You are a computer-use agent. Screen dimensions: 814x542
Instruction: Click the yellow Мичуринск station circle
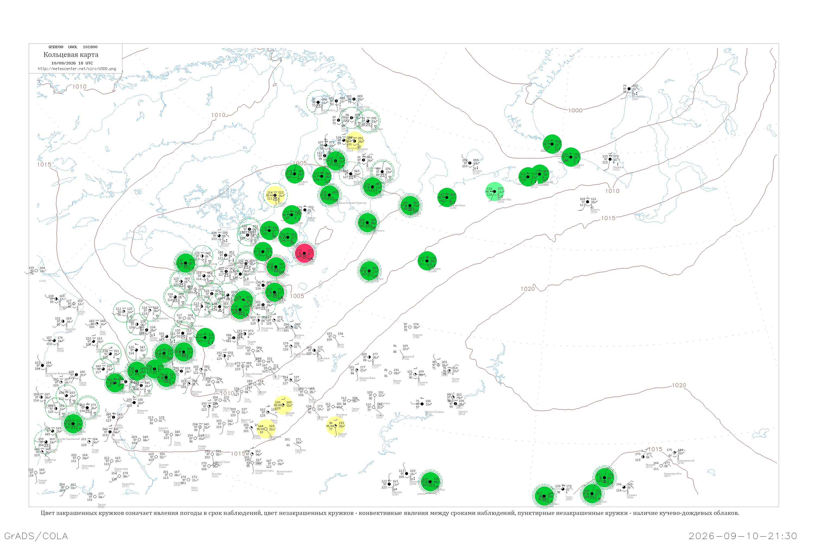point(266,429)
